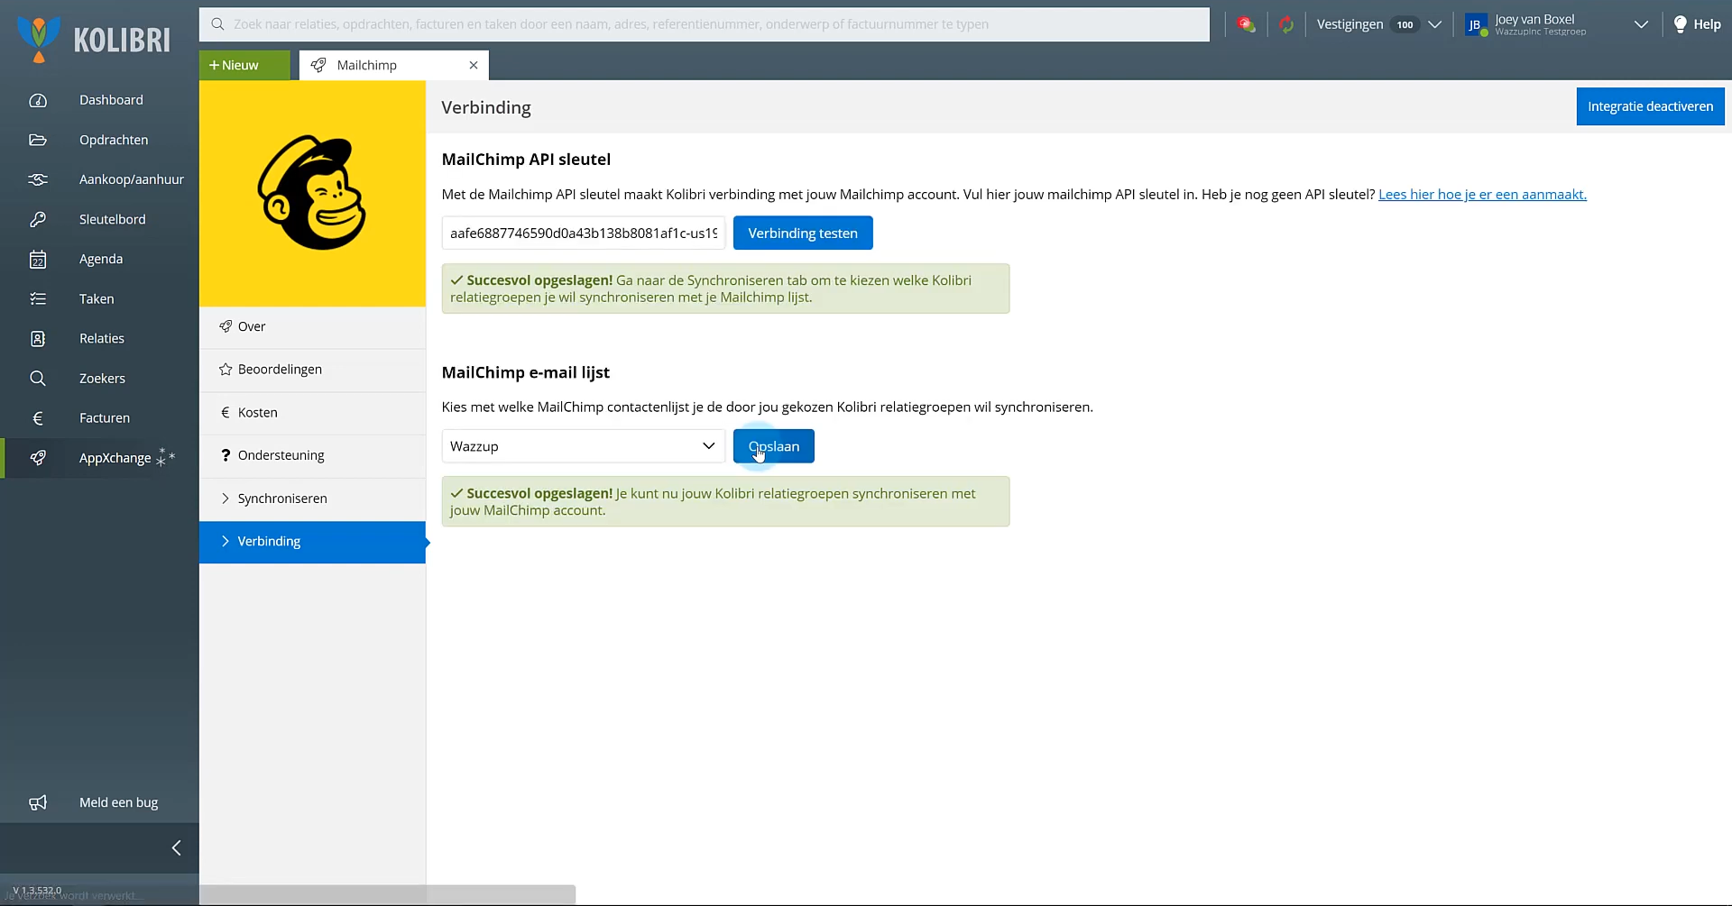This screenshot has height=906, width=1732.
Task: Close the Mailchimp tab
Action: [x=474, y=65]
